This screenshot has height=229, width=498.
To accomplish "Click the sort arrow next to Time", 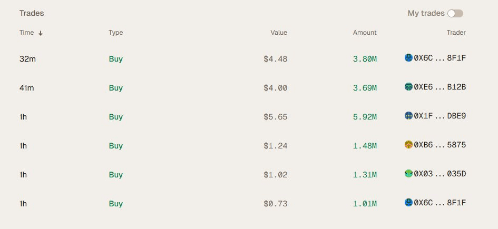I will point(41,33).
